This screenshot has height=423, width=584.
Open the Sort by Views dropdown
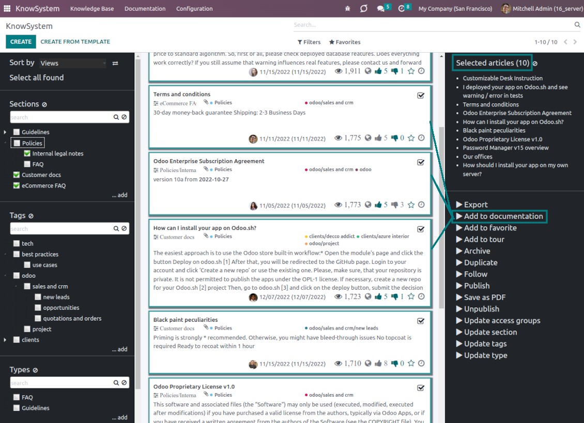[x=72, y=63]
